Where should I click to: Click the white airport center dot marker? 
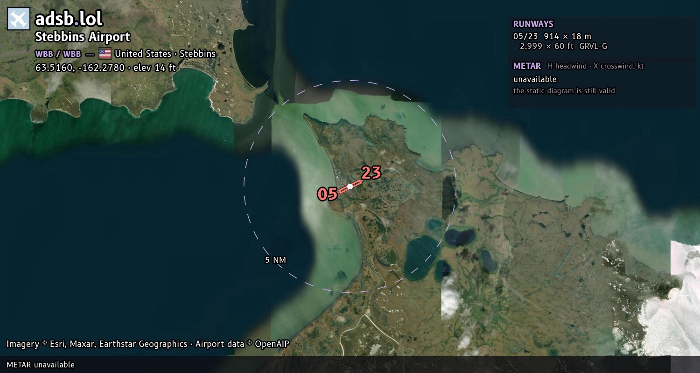[x=350, y=186]
